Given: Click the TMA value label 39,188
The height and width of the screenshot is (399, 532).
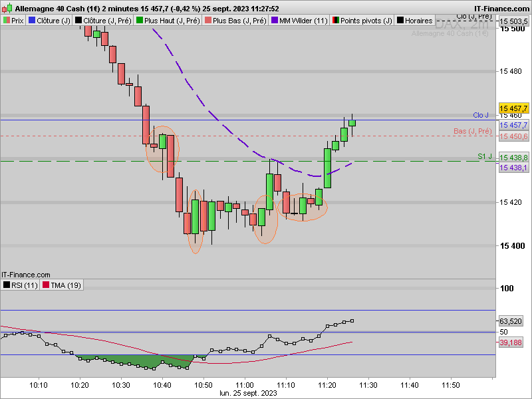Looking at the screenshot, I should (x=511, y=342).
